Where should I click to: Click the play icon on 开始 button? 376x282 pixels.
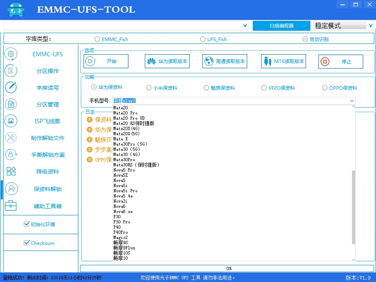[x=90, y=61]
